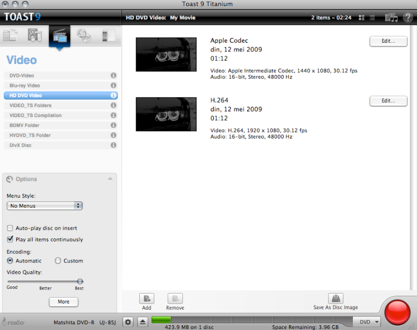Uncheck Play all items continuously

[10, 239]
